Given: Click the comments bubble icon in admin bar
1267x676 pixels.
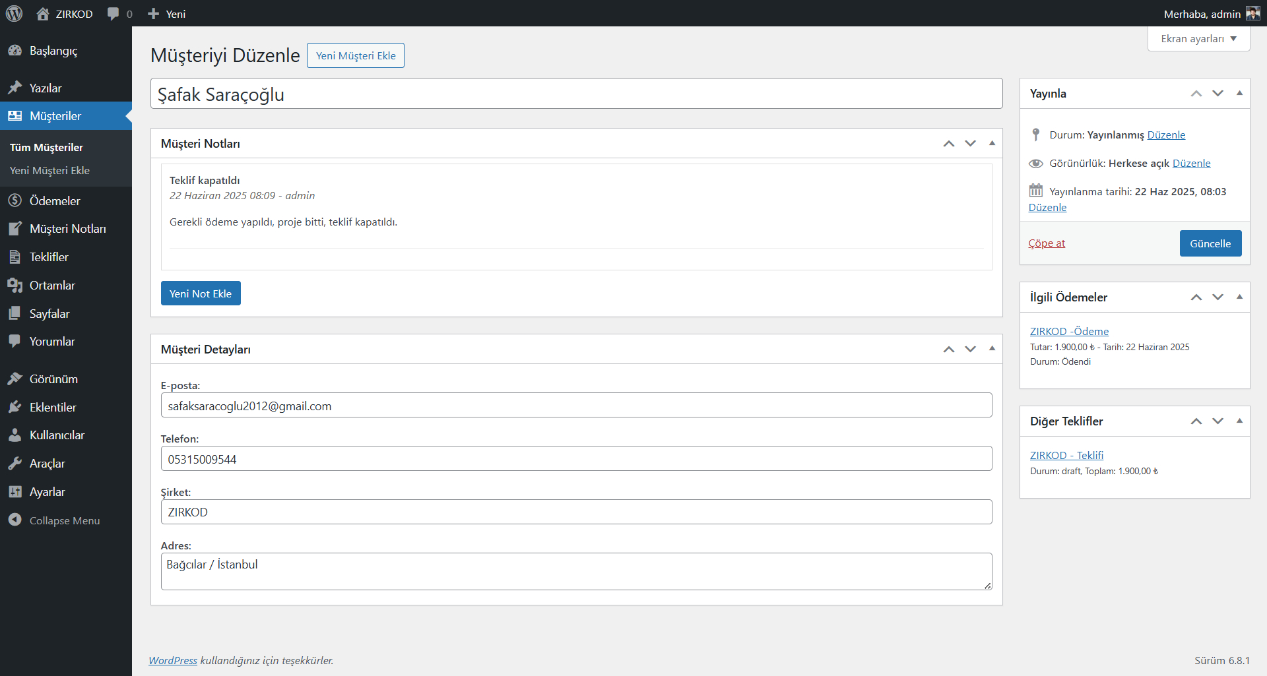Looking at the screenshot, I should 114,14.
